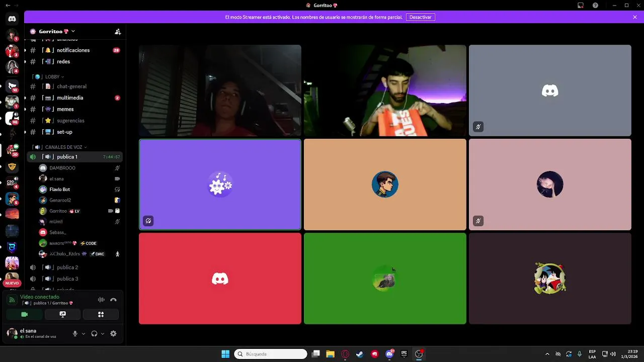Viewport: 644px width, 362px height.
Task: Open user settings gear icon
Action: pos(113,333)
